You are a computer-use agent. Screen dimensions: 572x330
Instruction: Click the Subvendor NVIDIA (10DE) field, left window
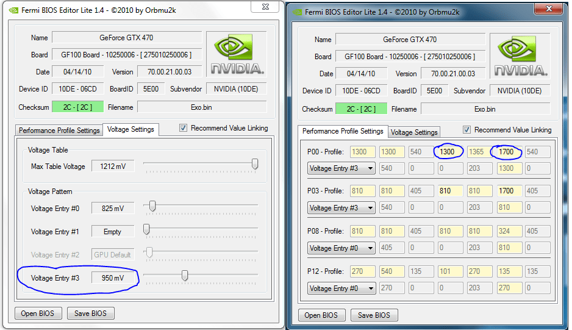click(x=237, y=89)
